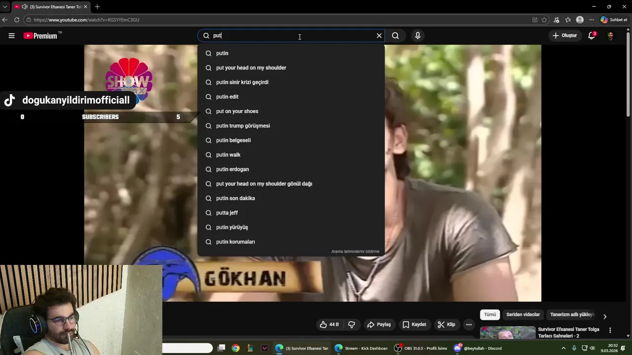Select suggestion "put on your shoes"
The width and height of the screenshot is (632, 355).
pos(291,111)
